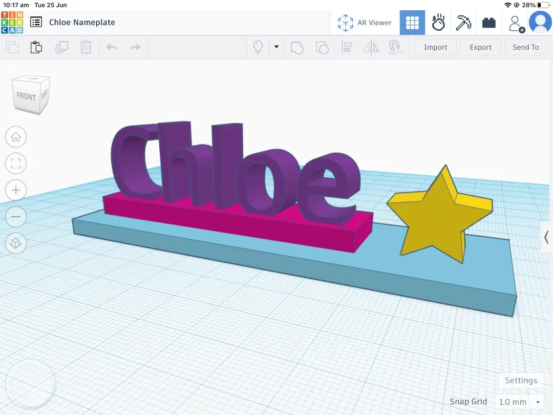Launch the AR Viewer

pyautogui.click(x=365, y=23)
